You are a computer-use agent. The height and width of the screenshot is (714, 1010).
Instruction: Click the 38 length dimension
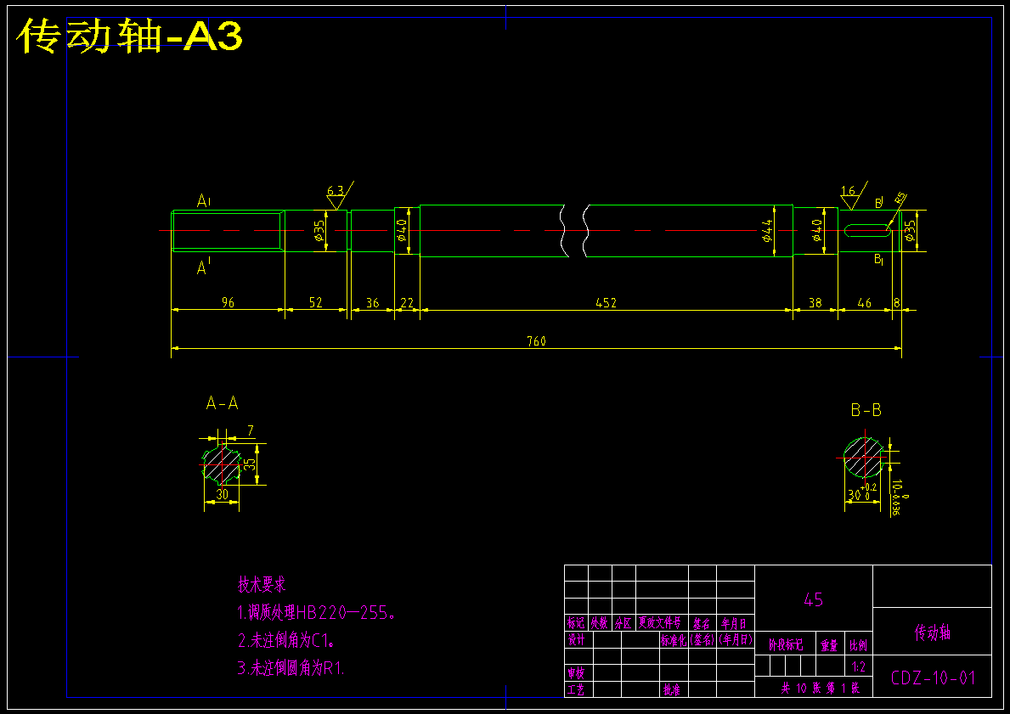815,302
